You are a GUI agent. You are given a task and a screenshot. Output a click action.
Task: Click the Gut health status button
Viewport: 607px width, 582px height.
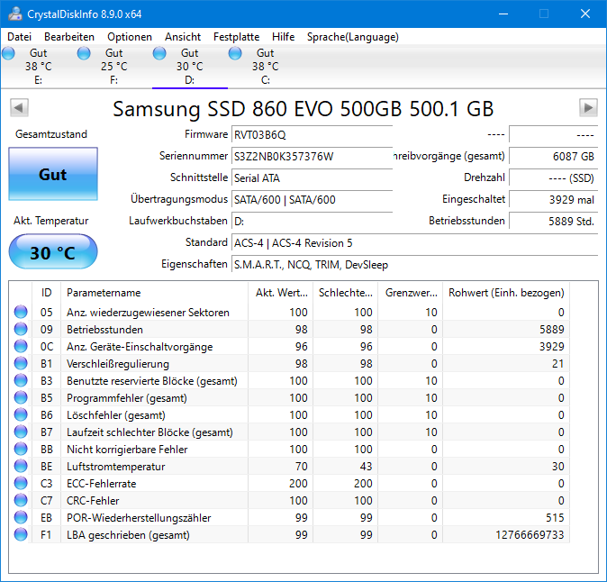click(x=53, y=174)
